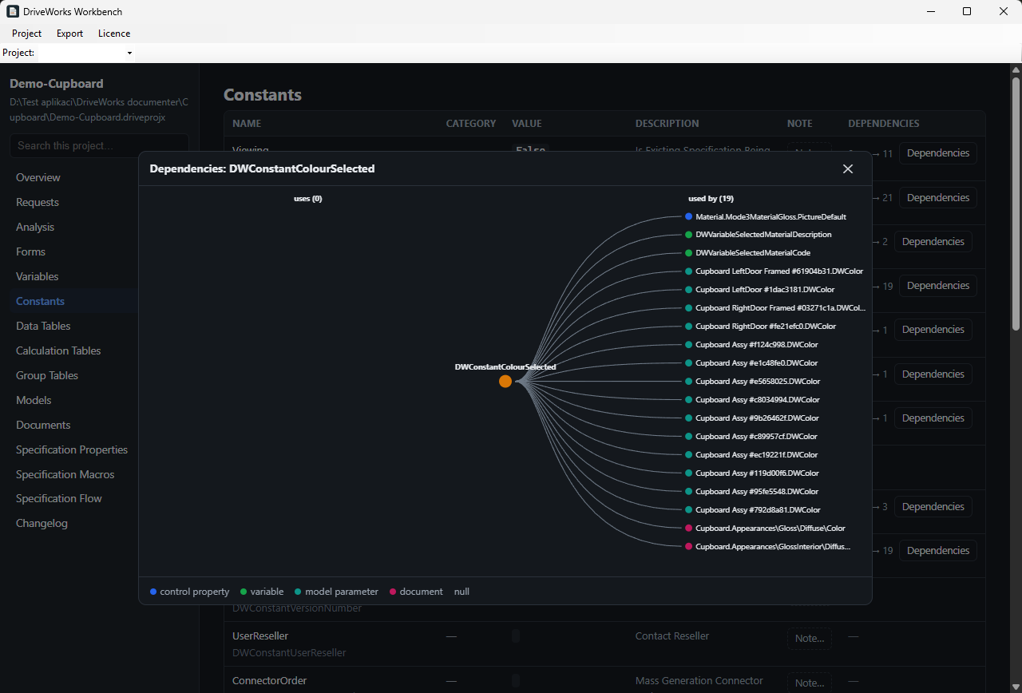Click the 'Mass Generation Connector' description cell
The width and height of the screenshot is (1022, 693).
[699, 680]
